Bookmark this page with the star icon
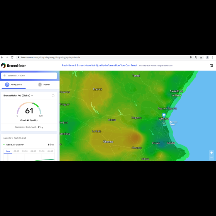The width and height of the screenshot is (216, 216). [201, 57]
